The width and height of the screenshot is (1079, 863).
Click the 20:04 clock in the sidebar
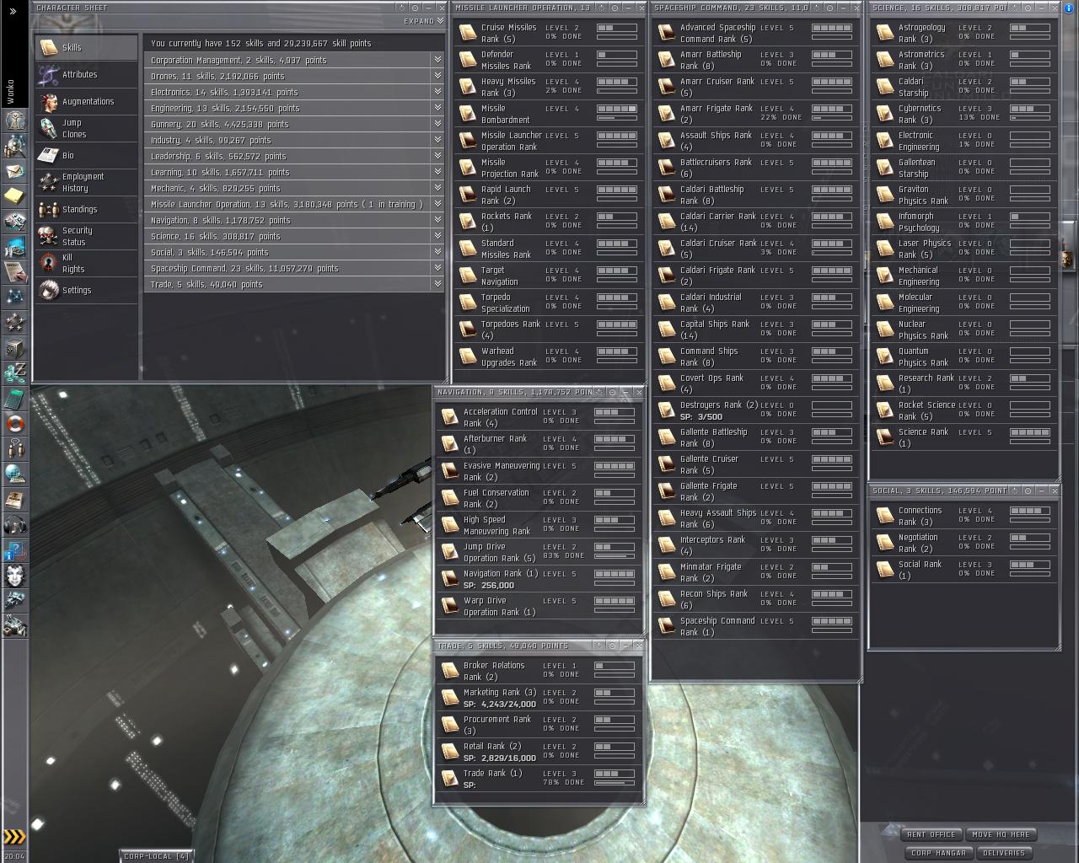point(14,856)
